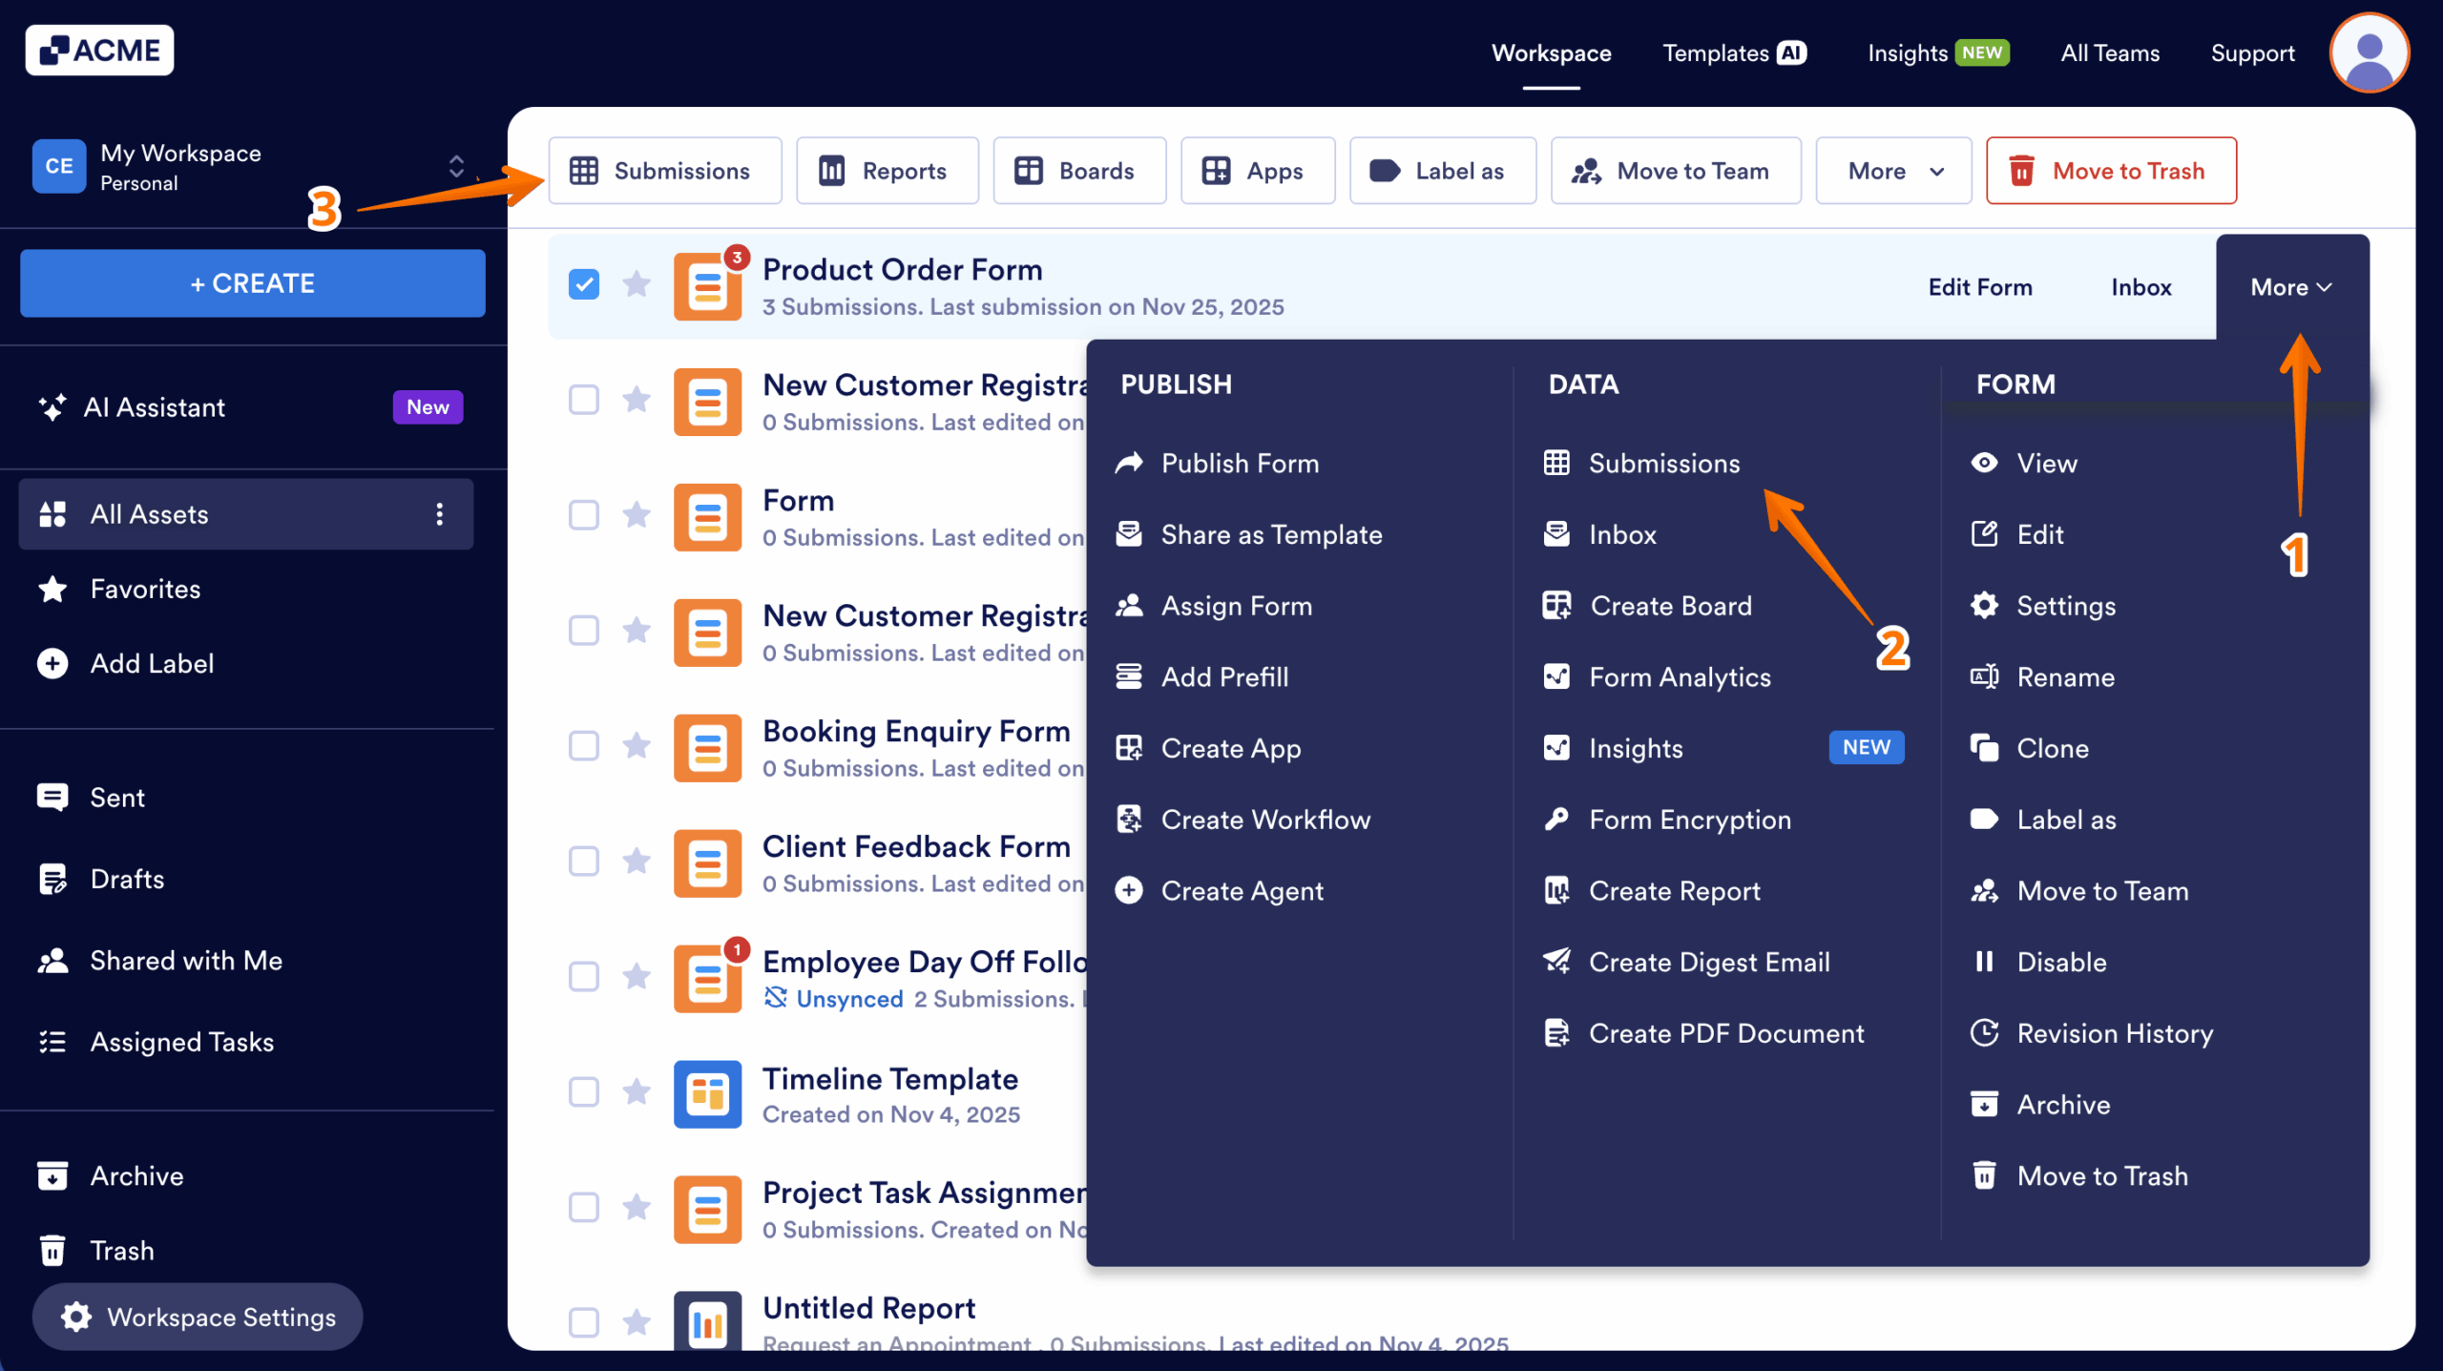This screenshot has height=1371, width=2443.
Task: Uncheck the Product Order Form checkbox
Action: 583,284
